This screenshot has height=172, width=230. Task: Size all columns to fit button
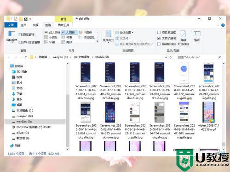coord(134,44)
